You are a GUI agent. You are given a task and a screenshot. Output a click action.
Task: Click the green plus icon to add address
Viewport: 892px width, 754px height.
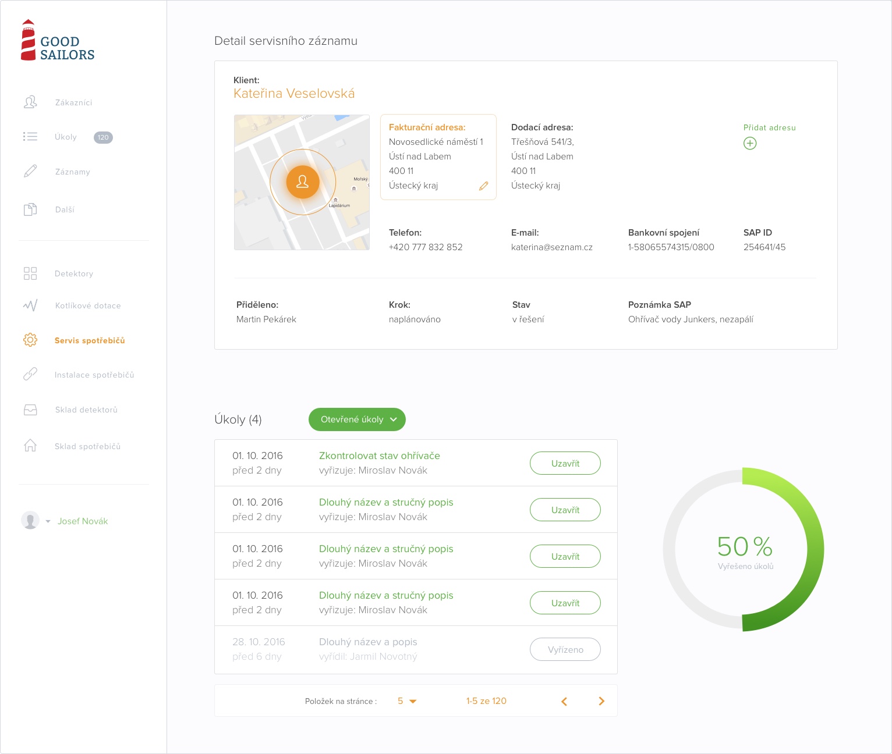(750, 143)
